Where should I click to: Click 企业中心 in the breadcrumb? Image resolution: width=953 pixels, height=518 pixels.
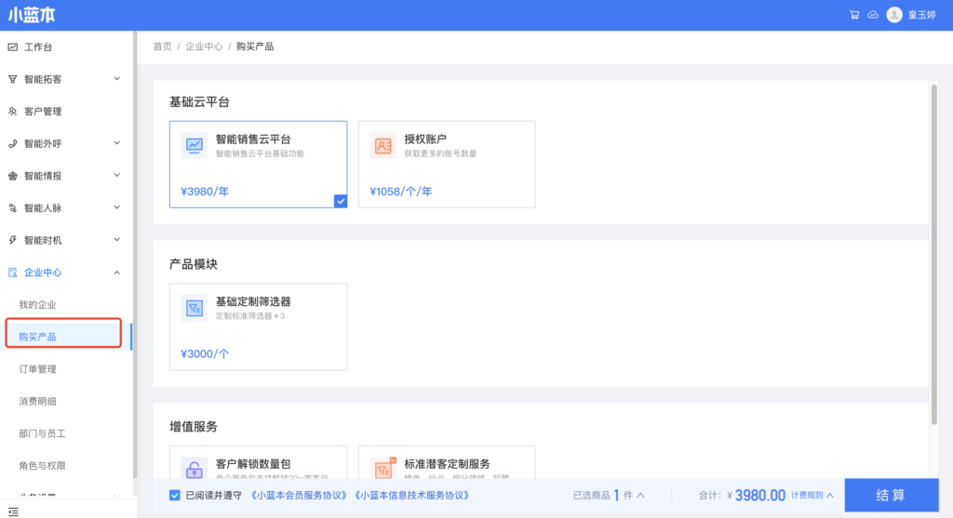pyautogui.click(x=204, y=46)
